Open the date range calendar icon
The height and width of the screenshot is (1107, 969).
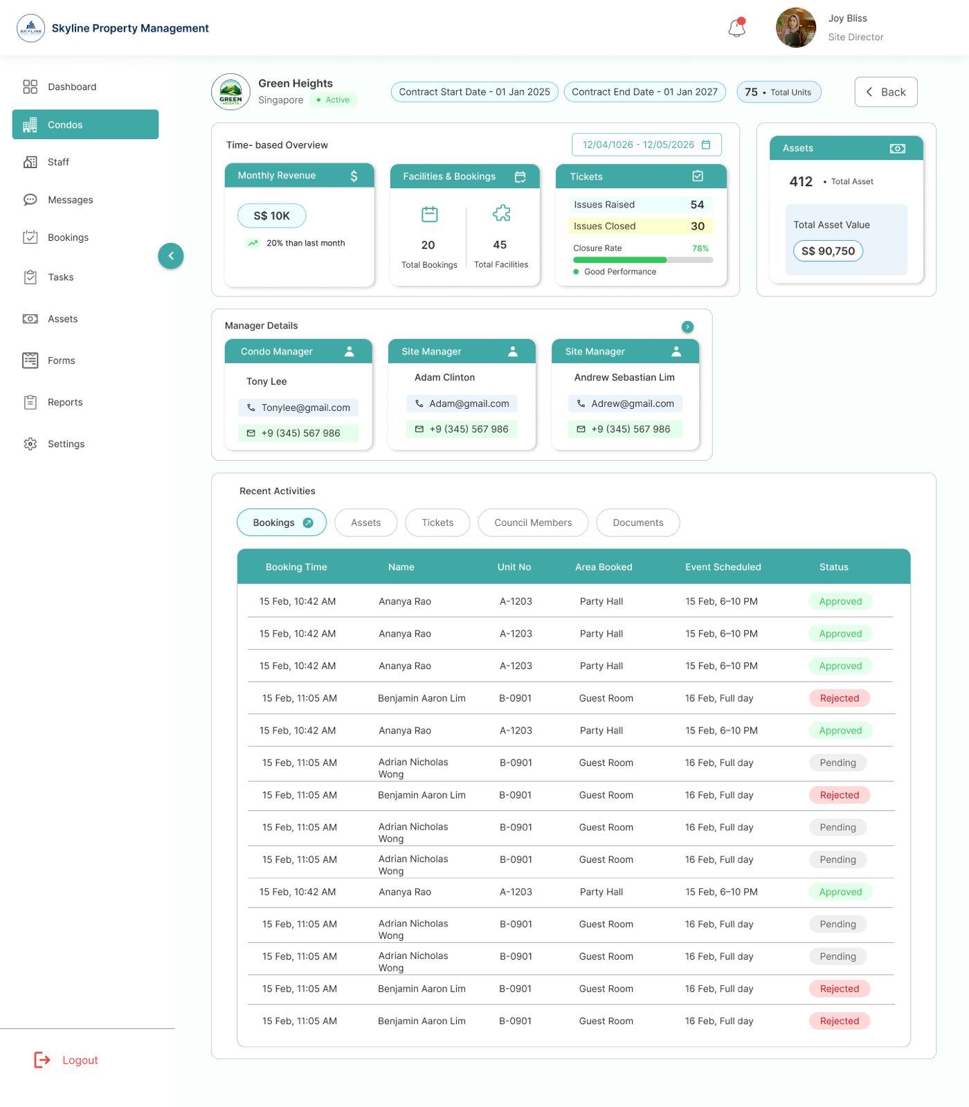pyautogui.click(x=706, y=145)
